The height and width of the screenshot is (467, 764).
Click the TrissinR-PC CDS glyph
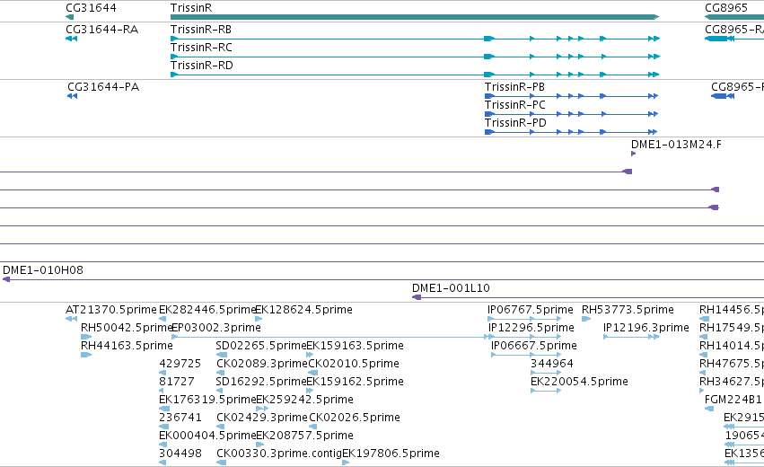(x=572, y=114)
